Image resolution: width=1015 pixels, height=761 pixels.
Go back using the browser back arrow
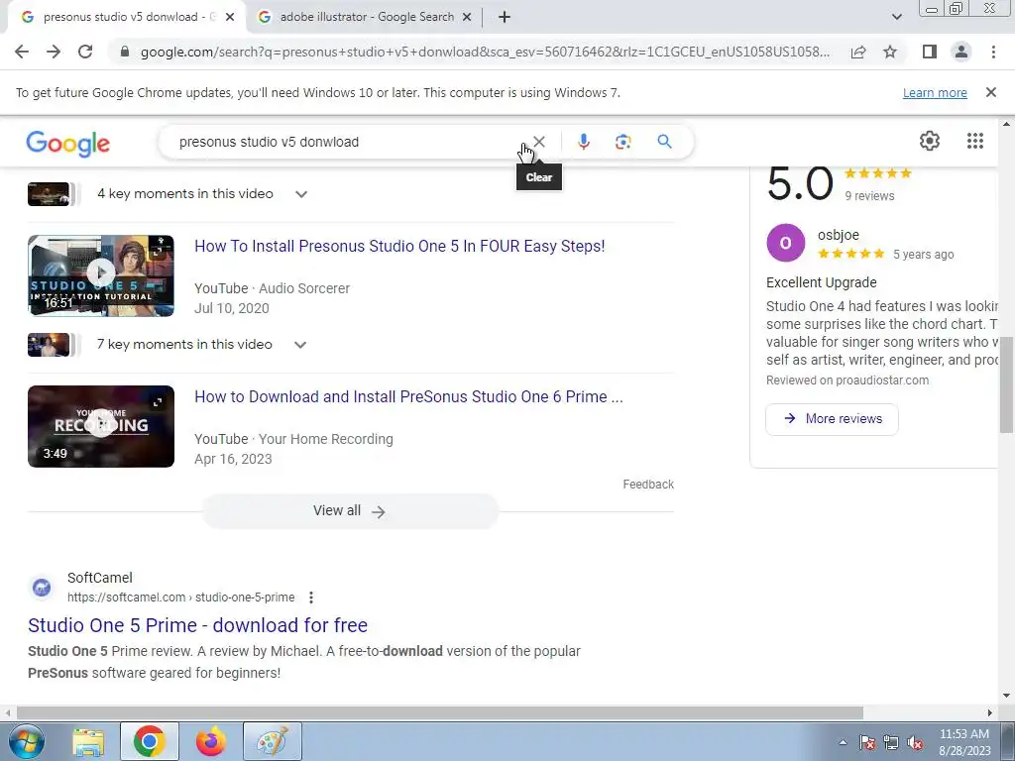click(x=22, y=52)
